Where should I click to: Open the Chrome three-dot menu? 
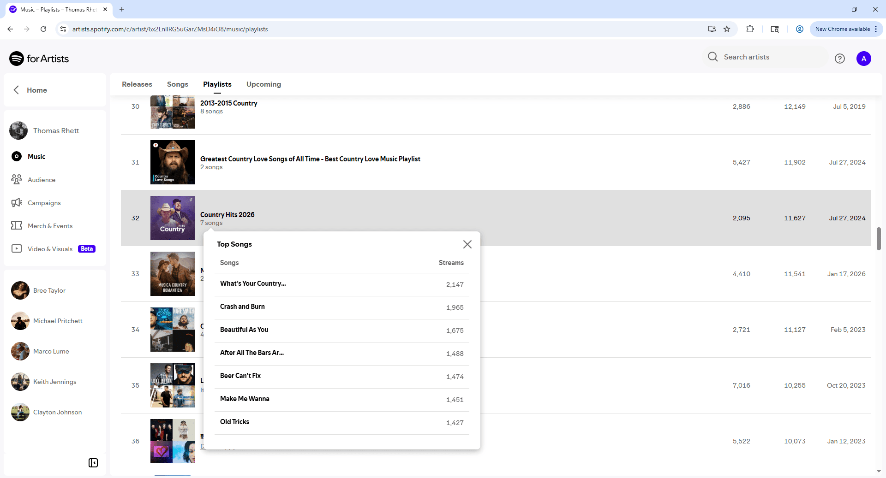[876, 29]
